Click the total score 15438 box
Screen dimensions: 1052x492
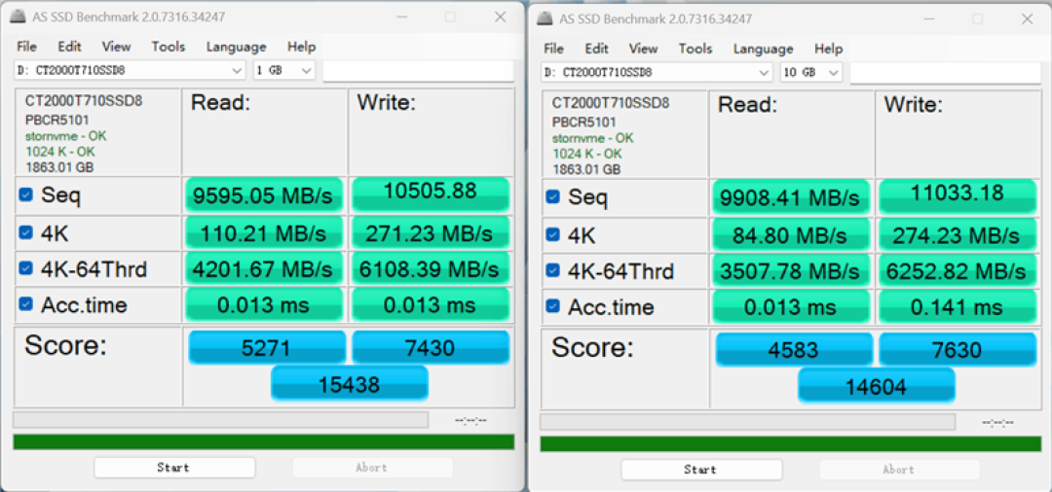tap(350, 384)
